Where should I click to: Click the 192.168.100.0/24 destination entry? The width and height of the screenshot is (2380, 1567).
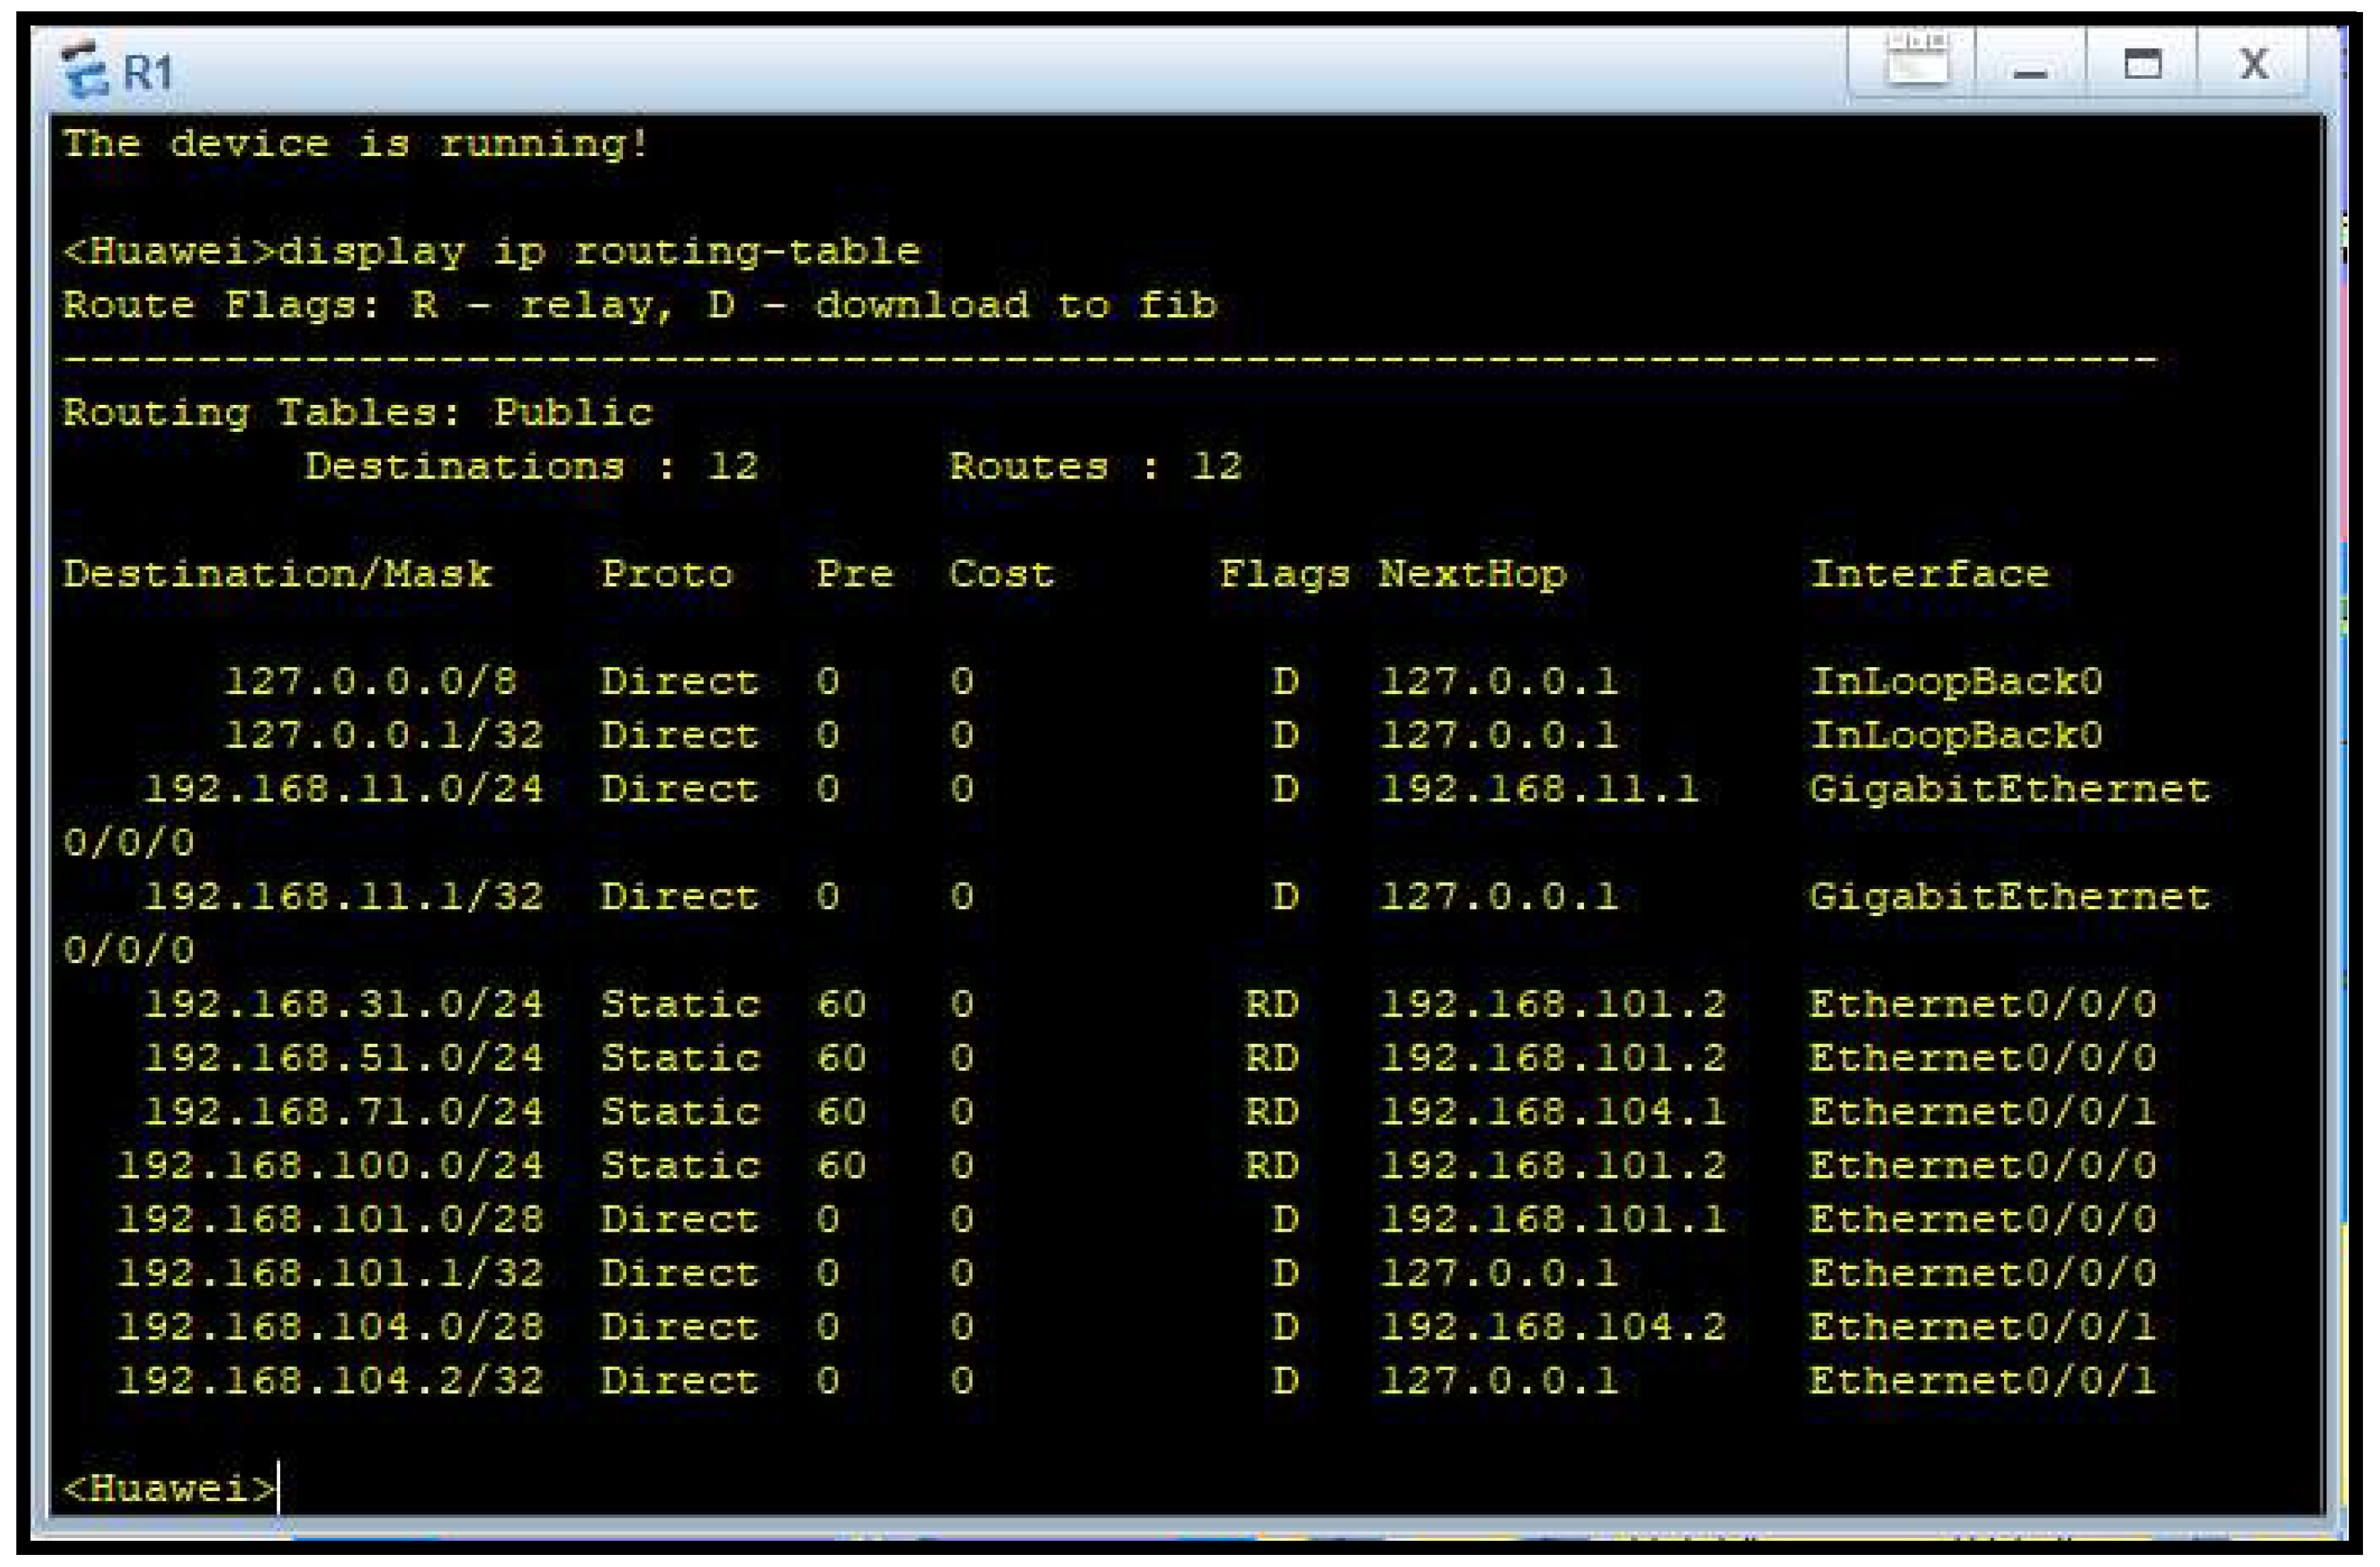tap(330, 1165)
